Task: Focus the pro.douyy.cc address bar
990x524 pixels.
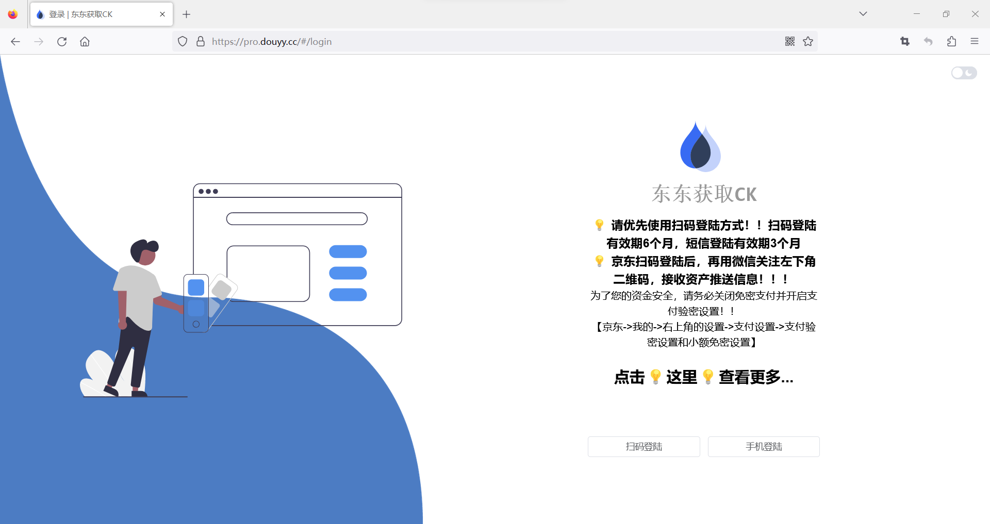Action: 495,42
